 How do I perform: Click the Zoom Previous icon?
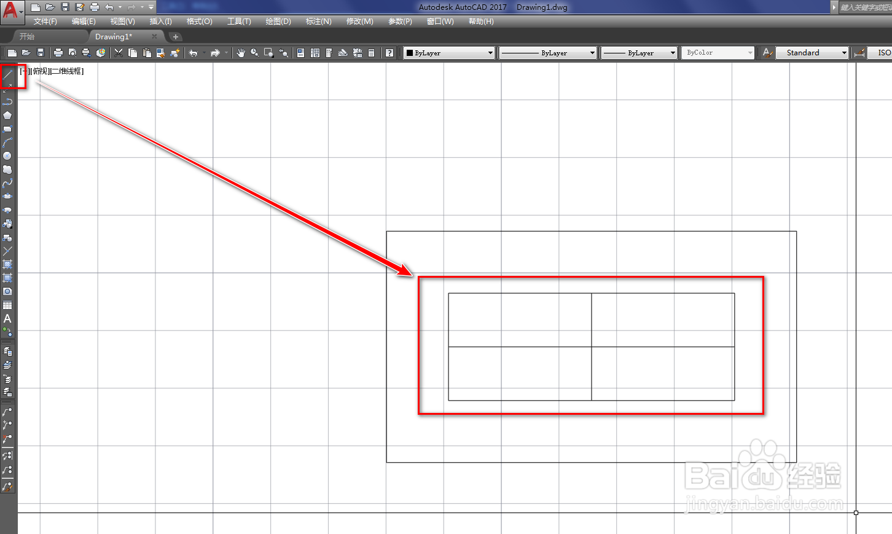pyautogui.click(x=283, y=53)
